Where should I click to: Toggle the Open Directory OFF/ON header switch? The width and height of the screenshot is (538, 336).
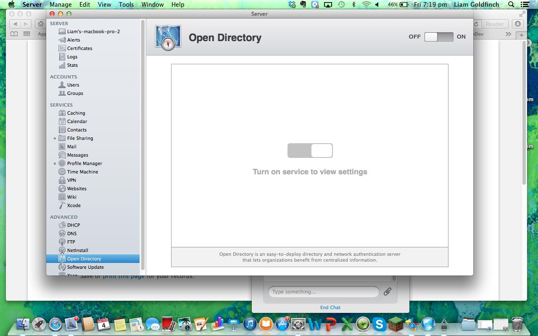point(439,37)
